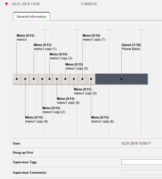Select the menu1 copy (3) timeline block
This screenshot has width=162, height=179.
click(50, 79)
